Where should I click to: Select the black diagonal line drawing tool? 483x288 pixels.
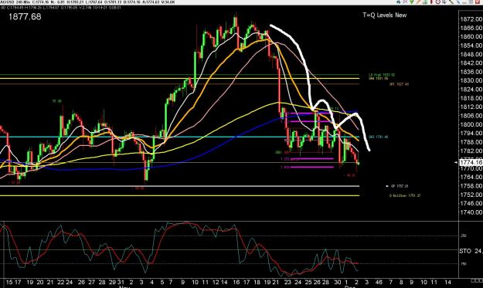coord(451,2)
